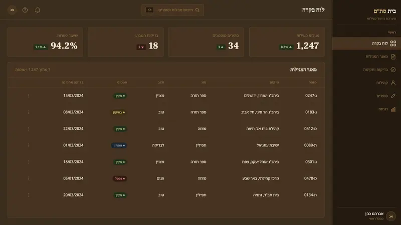Click date 08/02/2024

coord(73,112)
